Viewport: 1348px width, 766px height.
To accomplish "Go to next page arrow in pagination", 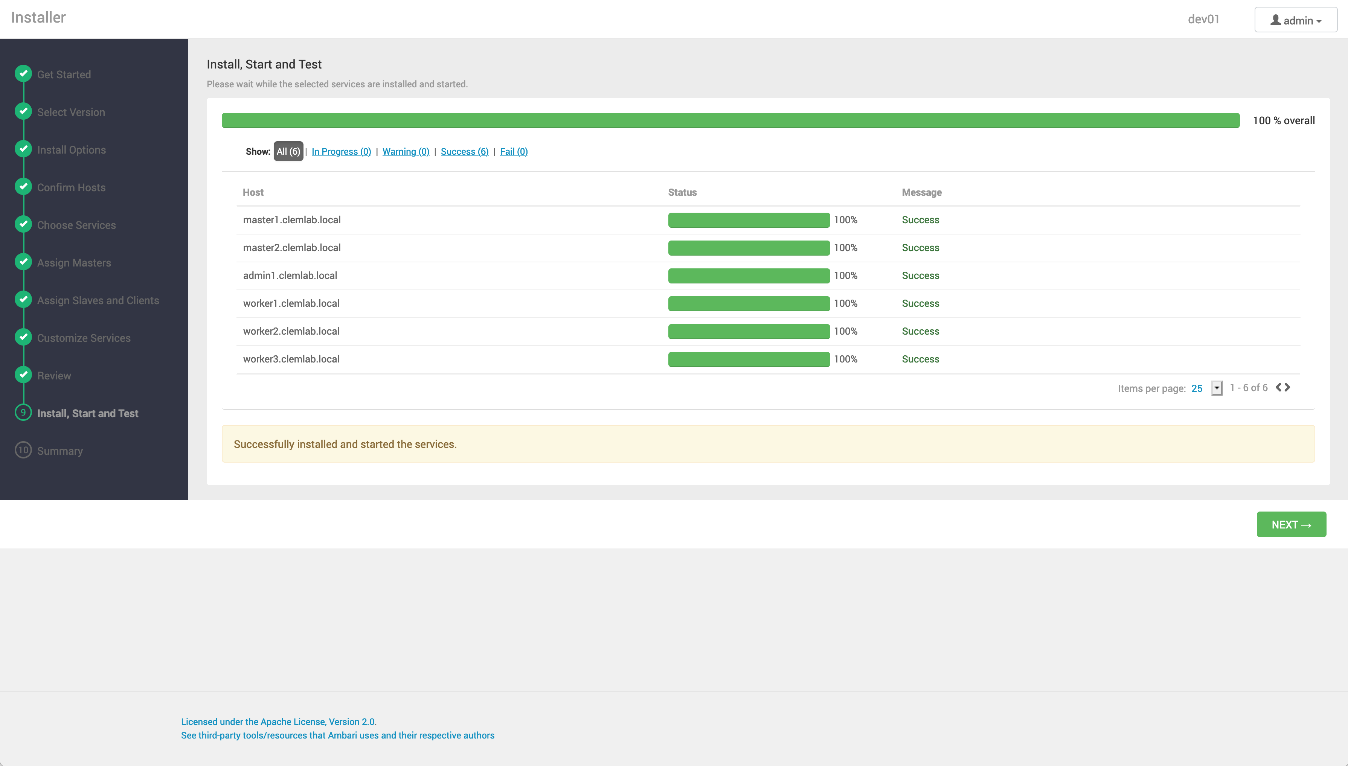I will click(1287, 388).
